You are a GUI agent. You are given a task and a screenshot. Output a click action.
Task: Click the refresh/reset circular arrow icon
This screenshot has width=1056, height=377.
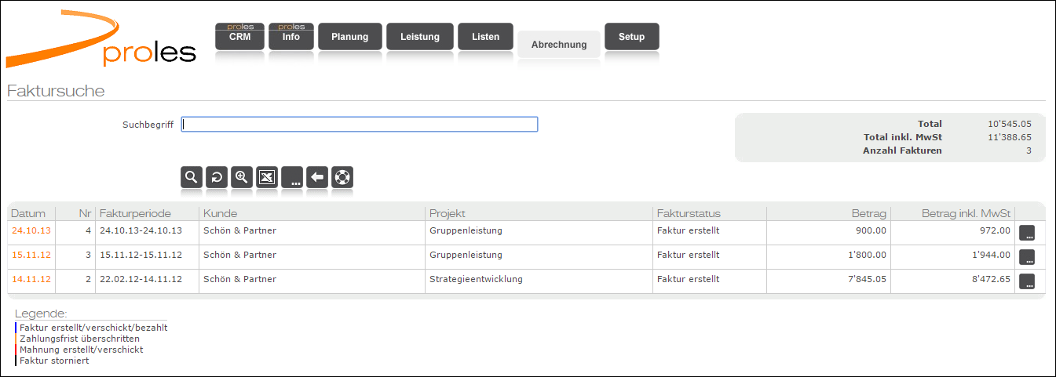217,177
